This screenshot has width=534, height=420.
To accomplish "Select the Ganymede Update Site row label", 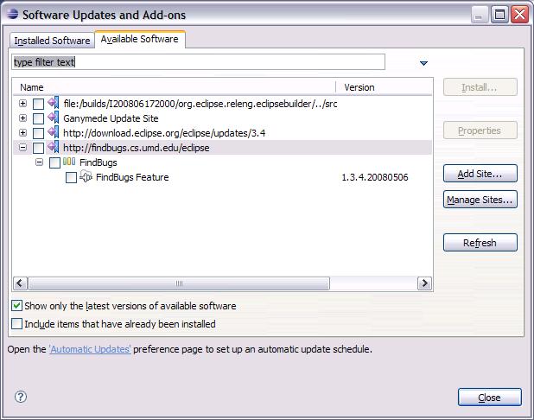I will click(x=111, y=118).
